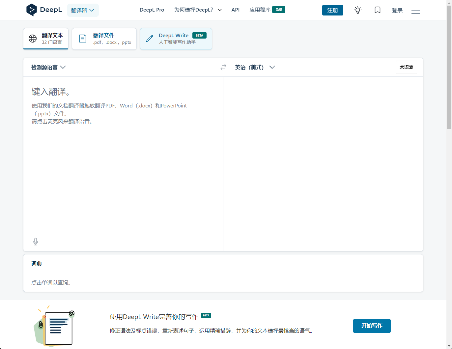Click the chevron next to 为何选择DeepL?
This screenshot has width=452, height=349.
click(x=220, y=10)
